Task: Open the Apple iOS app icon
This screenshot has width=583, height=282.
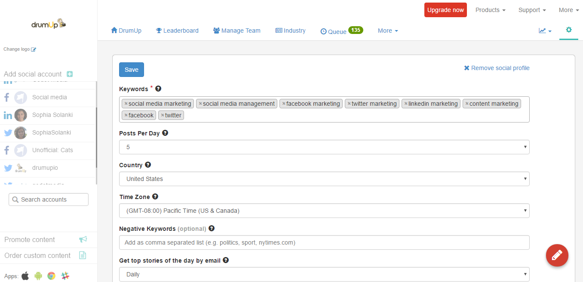Action: click(25, 276)
